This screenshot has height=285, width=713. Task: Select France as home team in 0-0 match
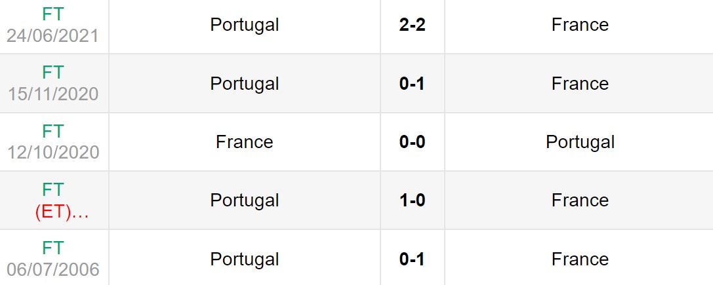pos(245,142)
